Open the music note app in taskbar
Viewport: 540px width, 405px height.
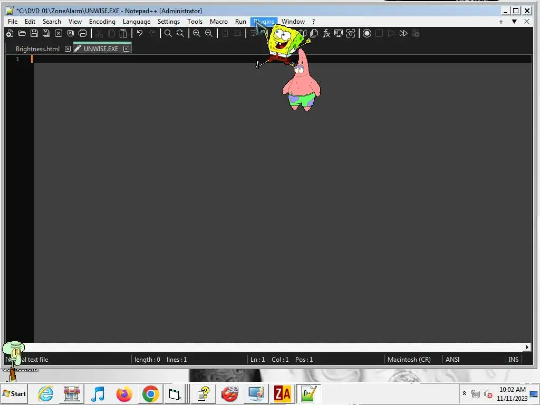(x=98, y=393)
